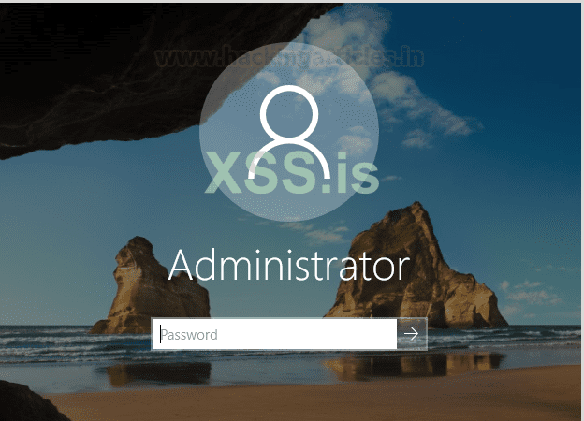Click the head circle of the avatar
The width and height of the screenshot is (584, 421).
(x=289, y=114)
